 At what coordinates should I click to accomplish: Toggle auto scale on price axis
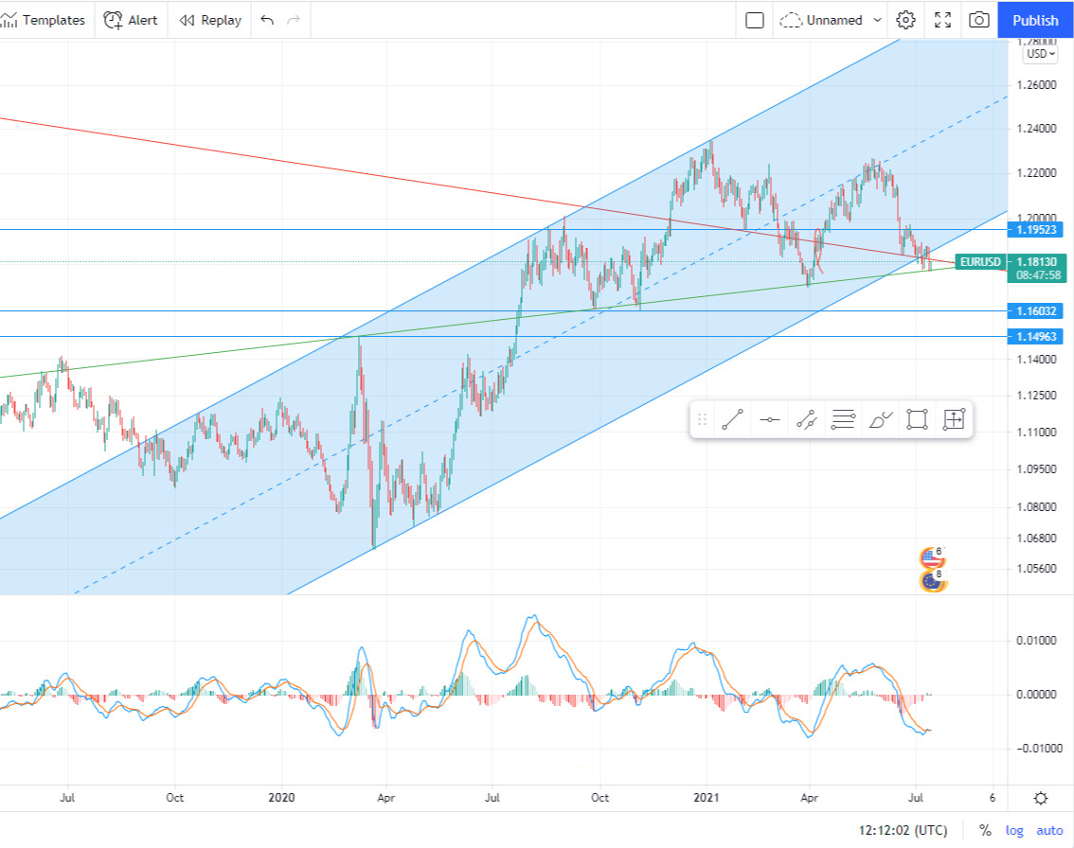(x=1049, y=830)
